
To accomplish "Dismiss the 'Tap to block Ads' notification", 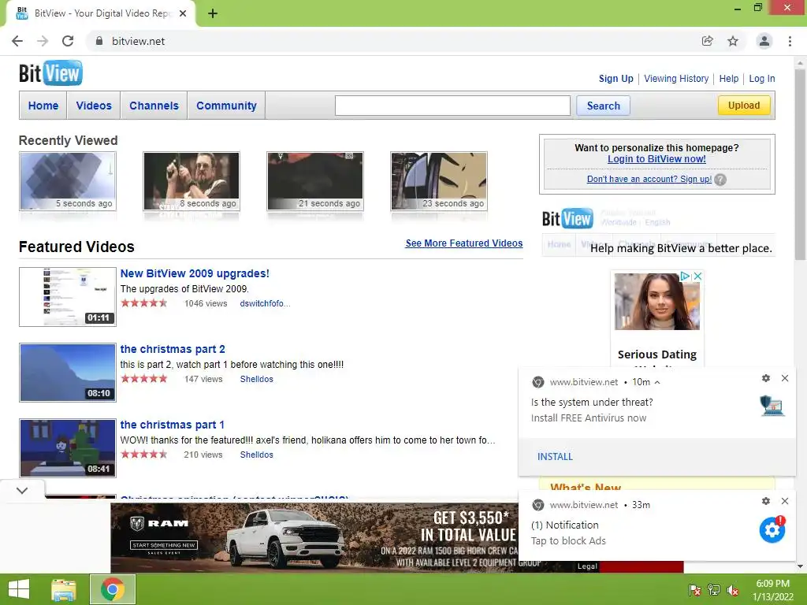I will click(x=785, y=501).
